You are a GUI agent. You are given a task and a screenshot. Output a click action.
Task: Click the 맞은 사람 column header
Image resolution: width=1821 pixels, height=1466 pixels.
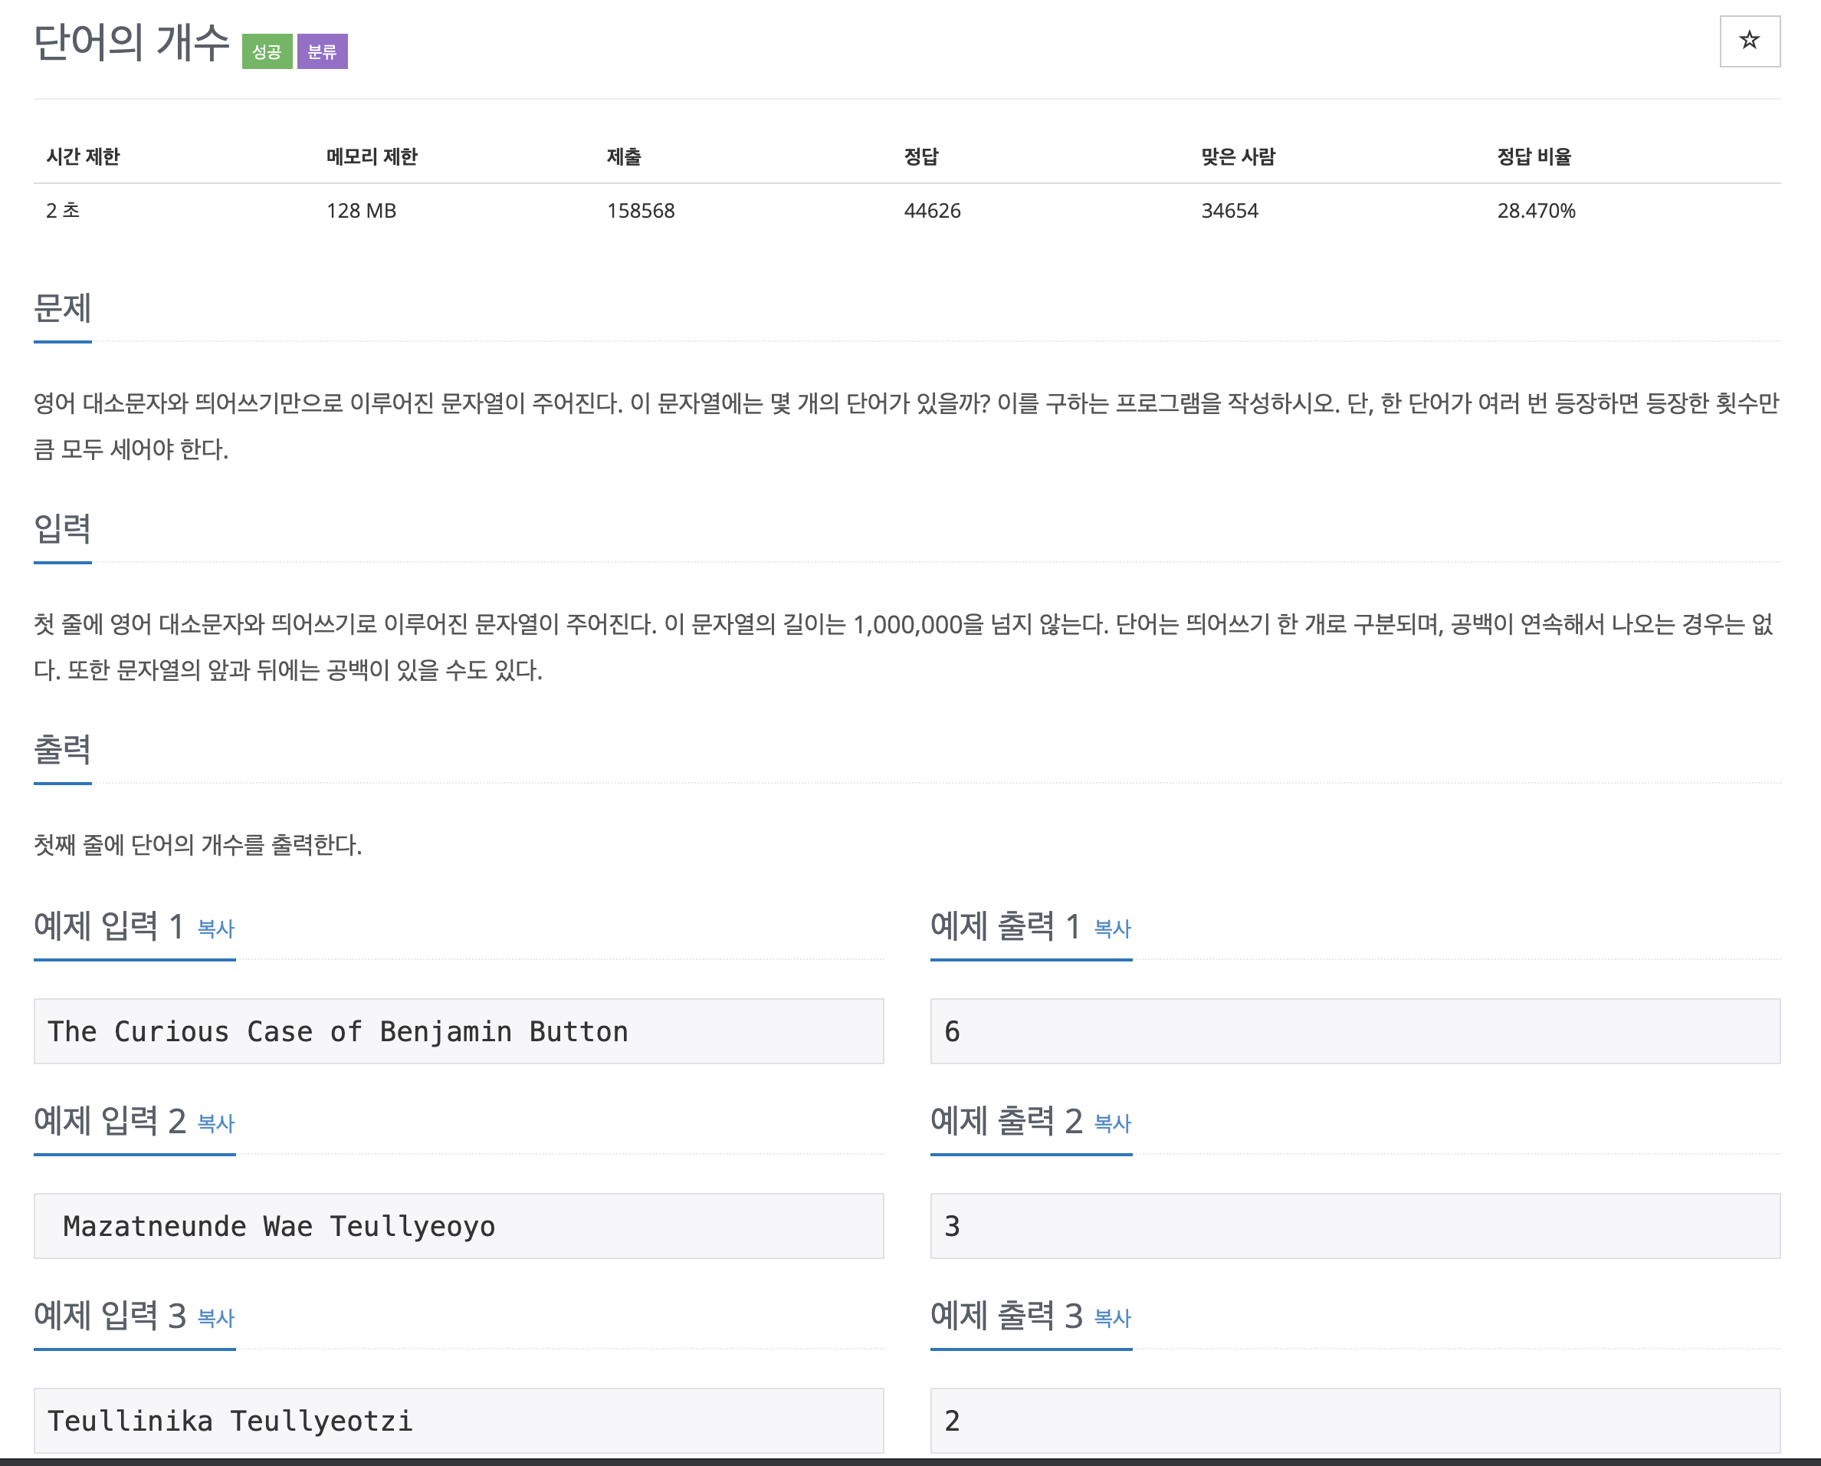1237,156
